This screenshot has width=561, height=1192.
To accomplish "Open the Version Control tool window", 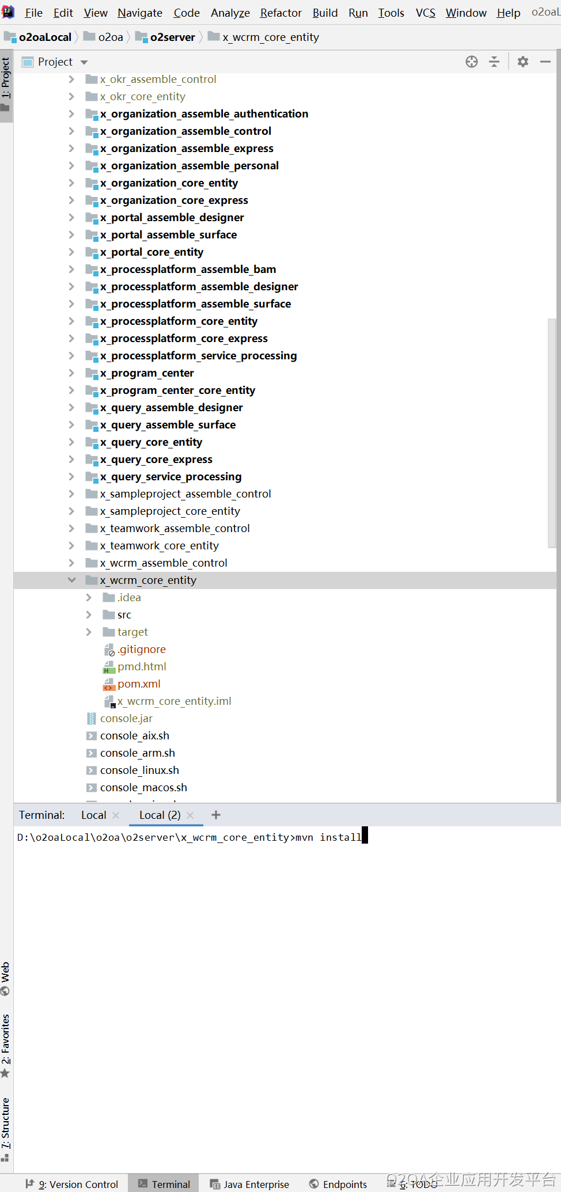I will click(x=73, y=1184).
